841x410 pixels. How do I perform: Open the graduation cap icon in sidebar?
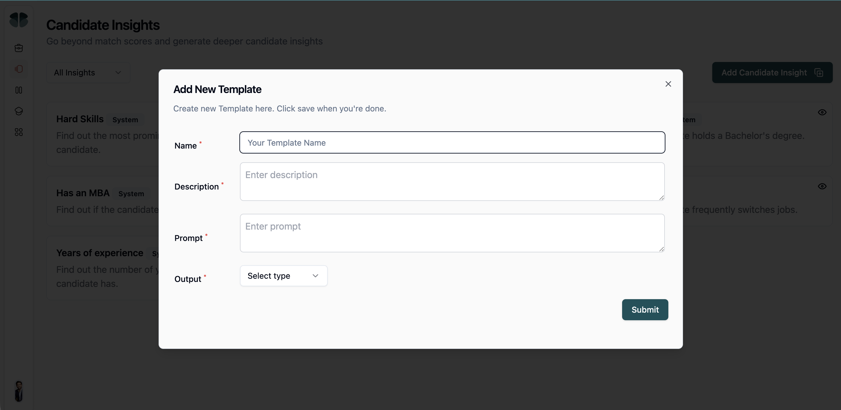click(x=19, y=111)
